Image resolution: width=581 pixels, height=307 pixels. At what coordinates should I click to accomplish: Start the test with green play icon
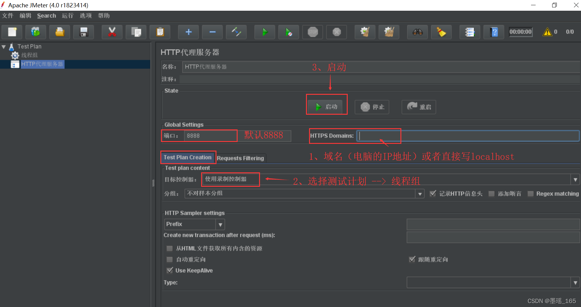(x=265, y=32)
